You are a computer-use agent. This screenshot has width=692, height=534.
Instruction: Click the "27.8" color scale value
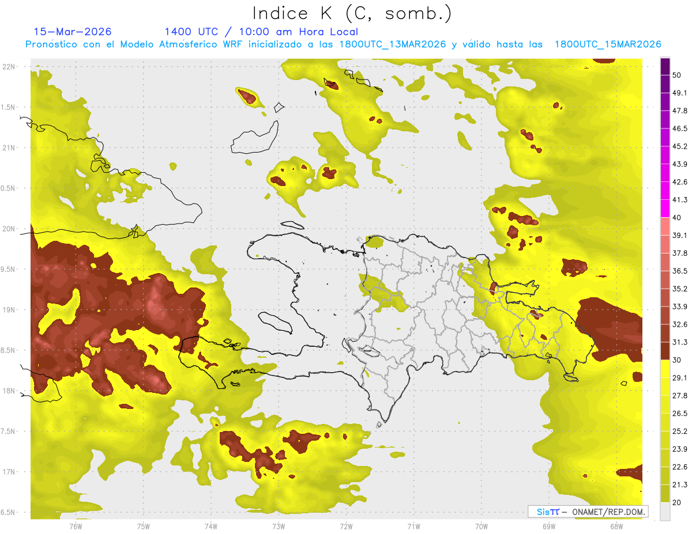[x=680, y=396]
